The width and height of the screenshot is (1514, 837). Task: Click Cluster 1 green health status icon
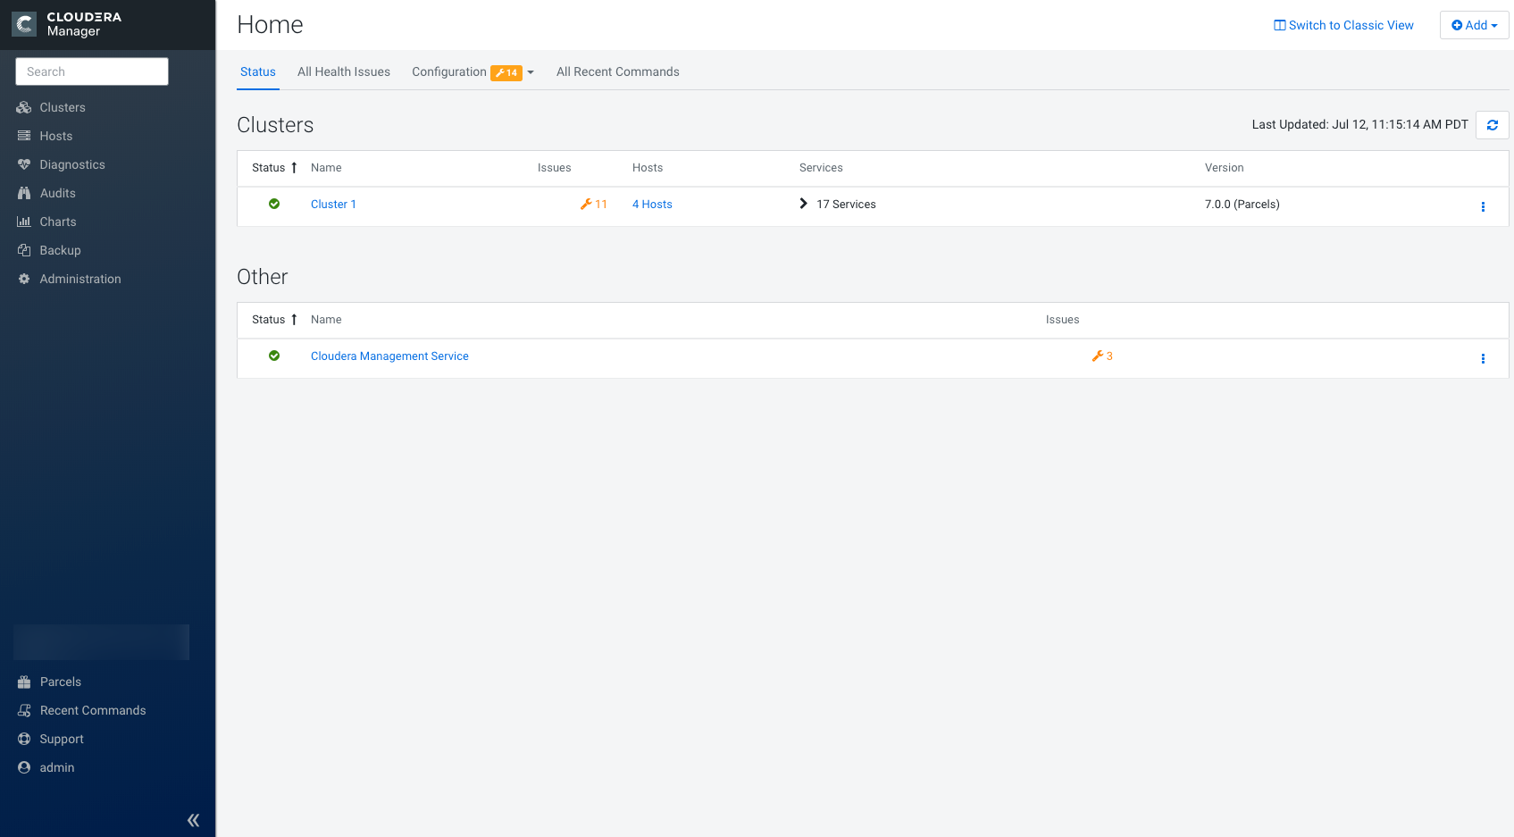(274, 205)
